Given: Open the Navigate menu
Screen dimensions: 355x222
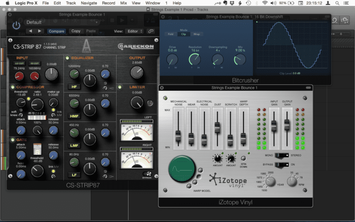Looking at the screenshot, I should click(x=89, y=3).
